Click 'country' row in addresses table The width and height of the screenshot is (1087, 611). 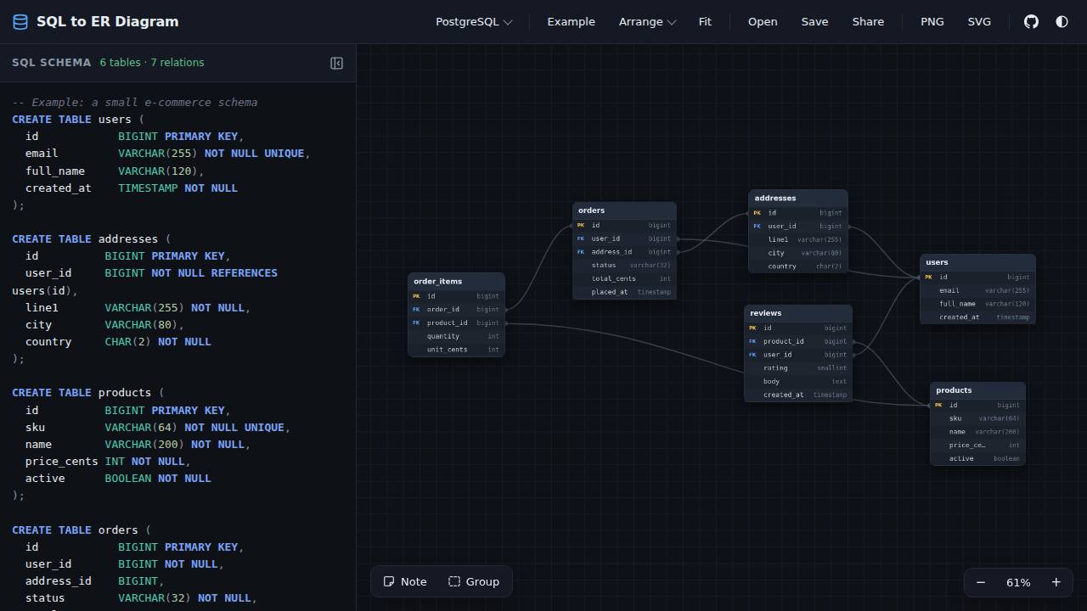[797, 266]
